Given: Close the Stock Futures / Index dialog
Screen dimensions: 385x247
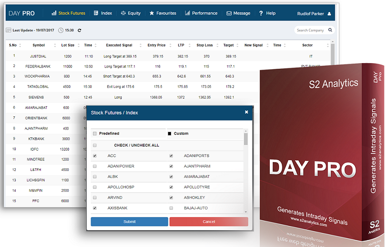Looking at the screenshot, I should (x=246, y=112).
